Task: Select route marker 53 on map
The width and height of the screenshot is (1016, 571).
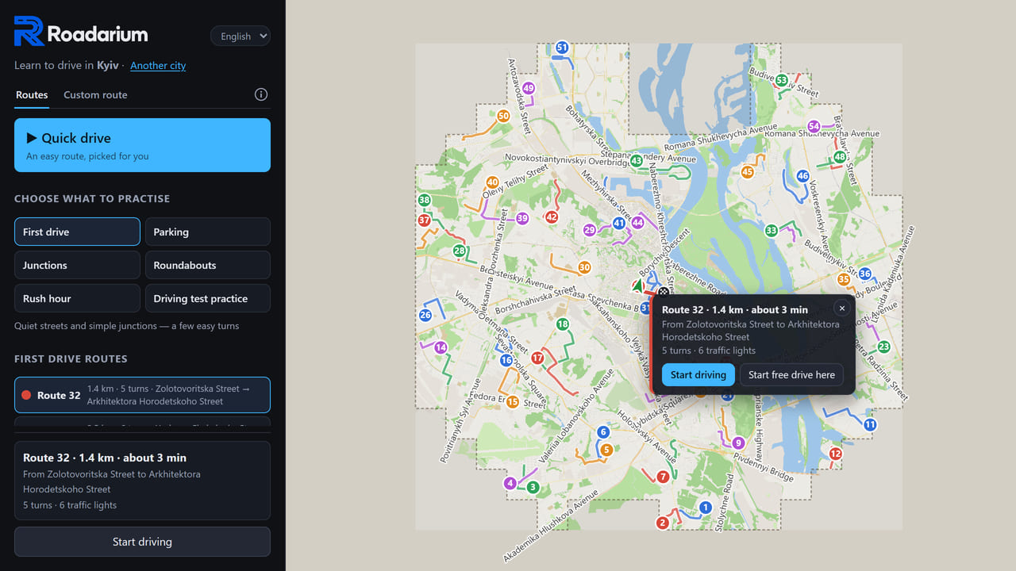Action: point(782,80)
